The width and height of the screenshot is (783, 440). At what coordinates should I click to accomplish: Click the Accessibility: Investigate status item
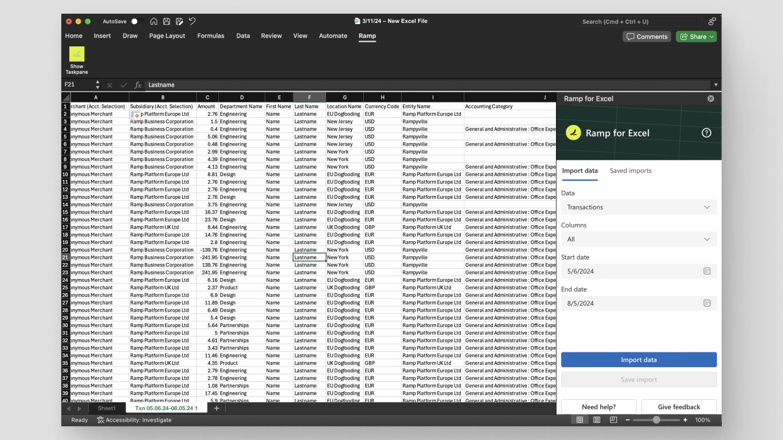coord(134,420)
